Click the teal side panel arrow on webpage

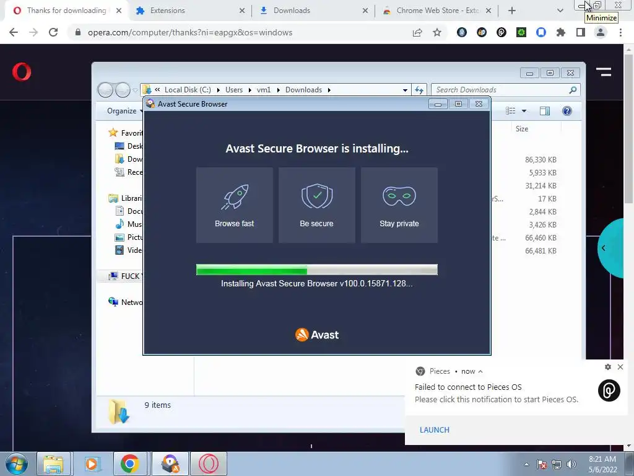pyautogui.click(x=603, y=248)
